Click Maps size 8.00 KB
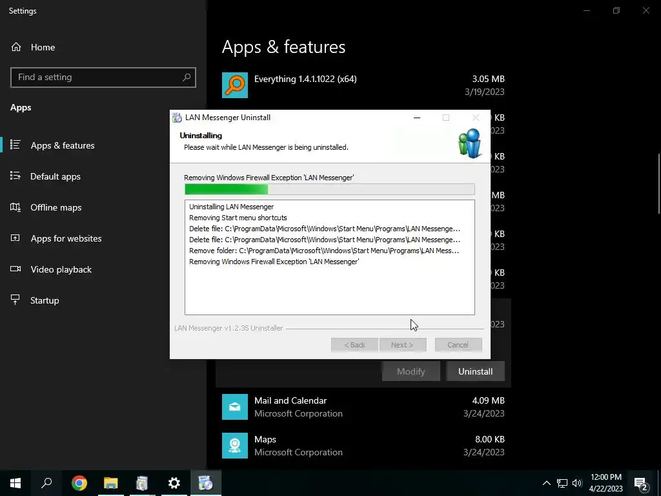 [x=490, y=439]
